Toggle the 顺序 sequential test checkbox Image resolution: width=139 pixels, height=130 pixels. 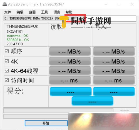(7, 51)
